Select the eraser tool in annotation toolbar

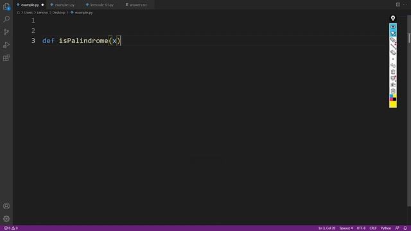[x=393, y=53]
